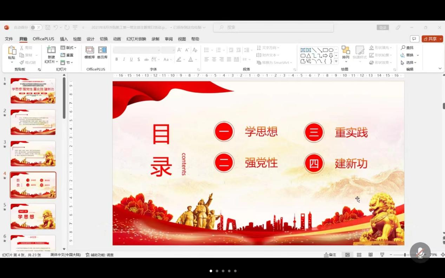Click the Arrange (排列) icon
This screenshot has width=445, height=278.
[x=346, y=50]
